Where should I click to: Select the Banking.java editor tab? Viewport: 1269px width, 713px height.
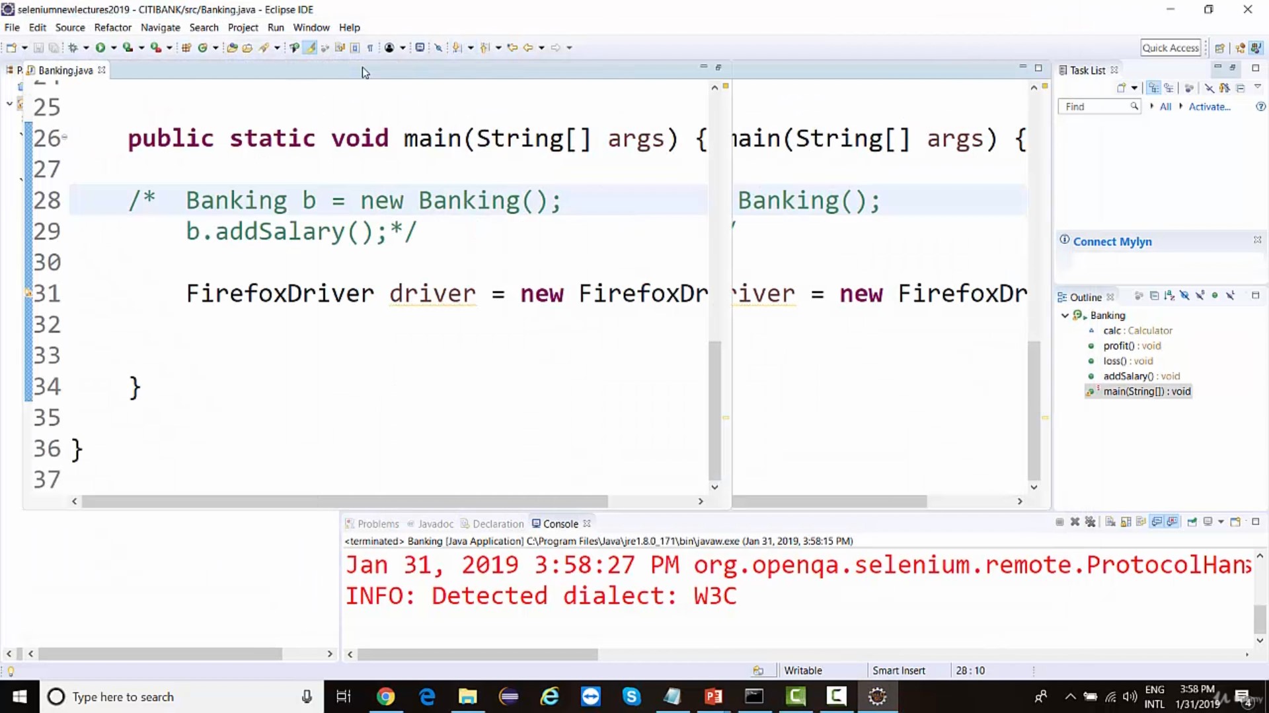click(65, 70)
